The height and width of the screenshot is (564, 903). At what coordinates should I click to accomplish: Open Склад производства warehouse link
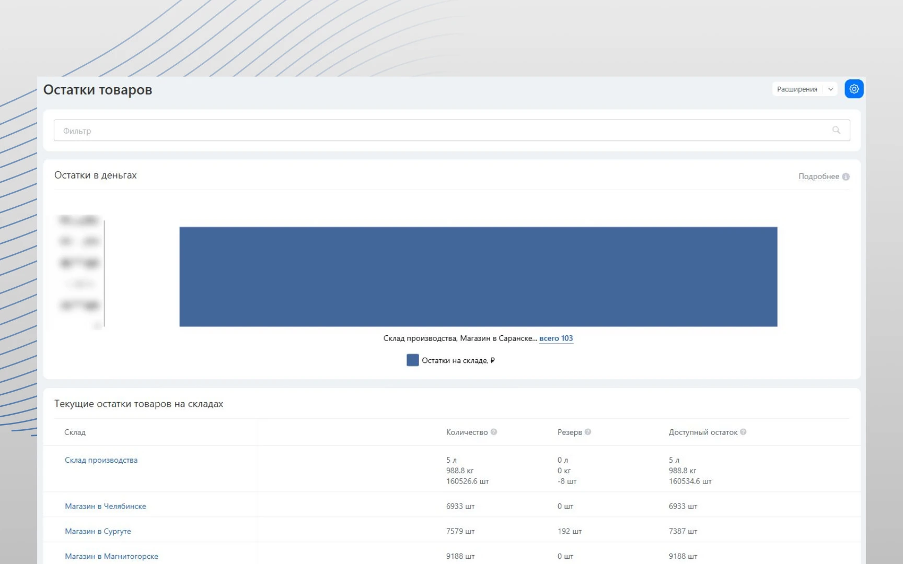click(x=101, y=460)
